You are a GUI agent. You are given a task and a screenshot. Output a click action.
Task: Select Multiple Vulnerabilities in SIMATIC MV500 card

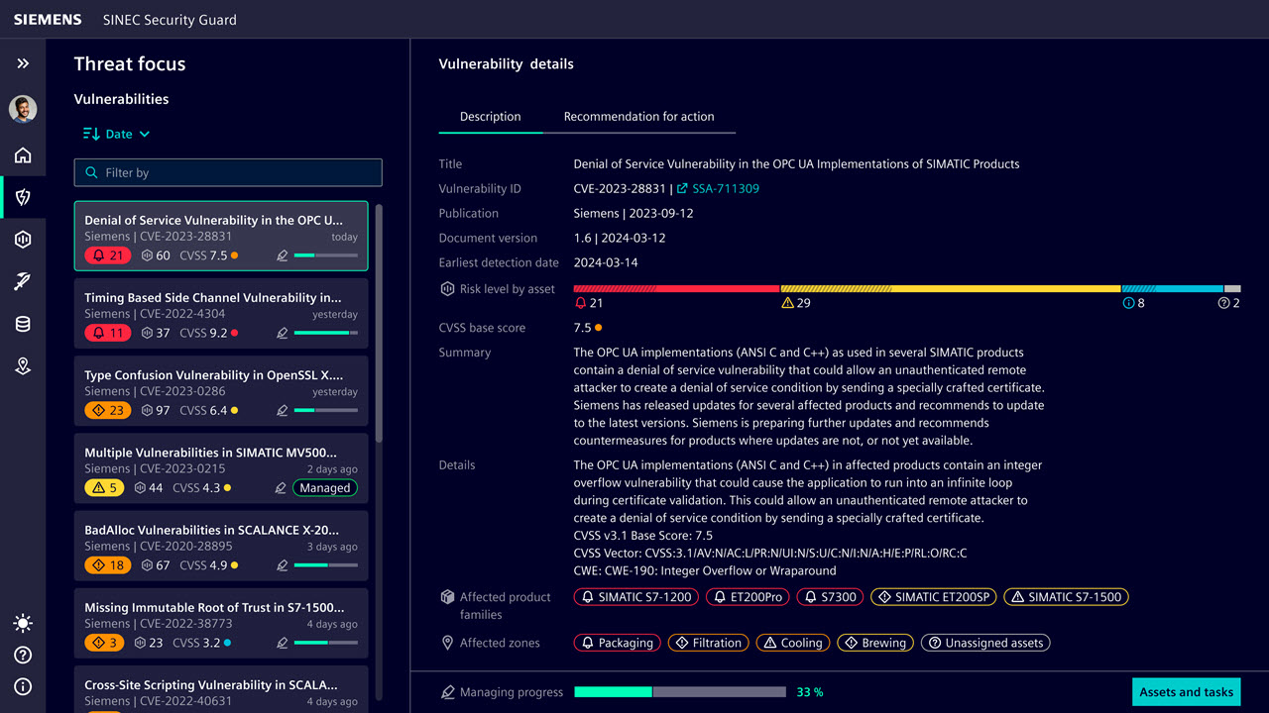pos(221,467)
